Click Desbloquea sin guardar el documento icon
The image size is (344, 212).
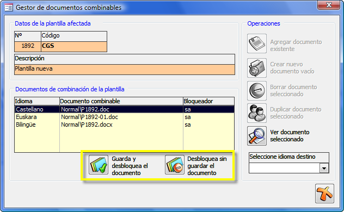[175, 165]
